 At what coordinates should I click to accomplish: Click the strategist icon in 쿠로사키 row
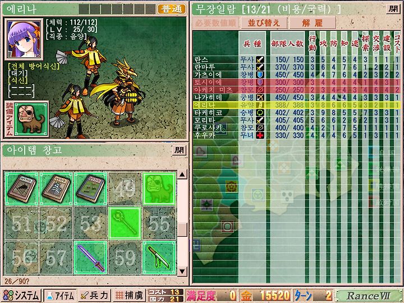pos(260,127)
